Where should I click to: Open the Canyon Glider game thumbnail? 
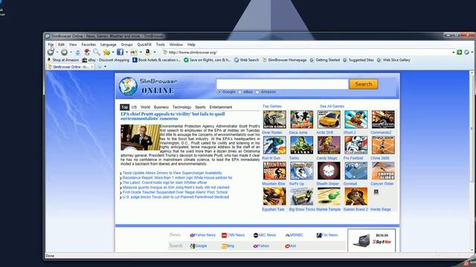(383, 171)
